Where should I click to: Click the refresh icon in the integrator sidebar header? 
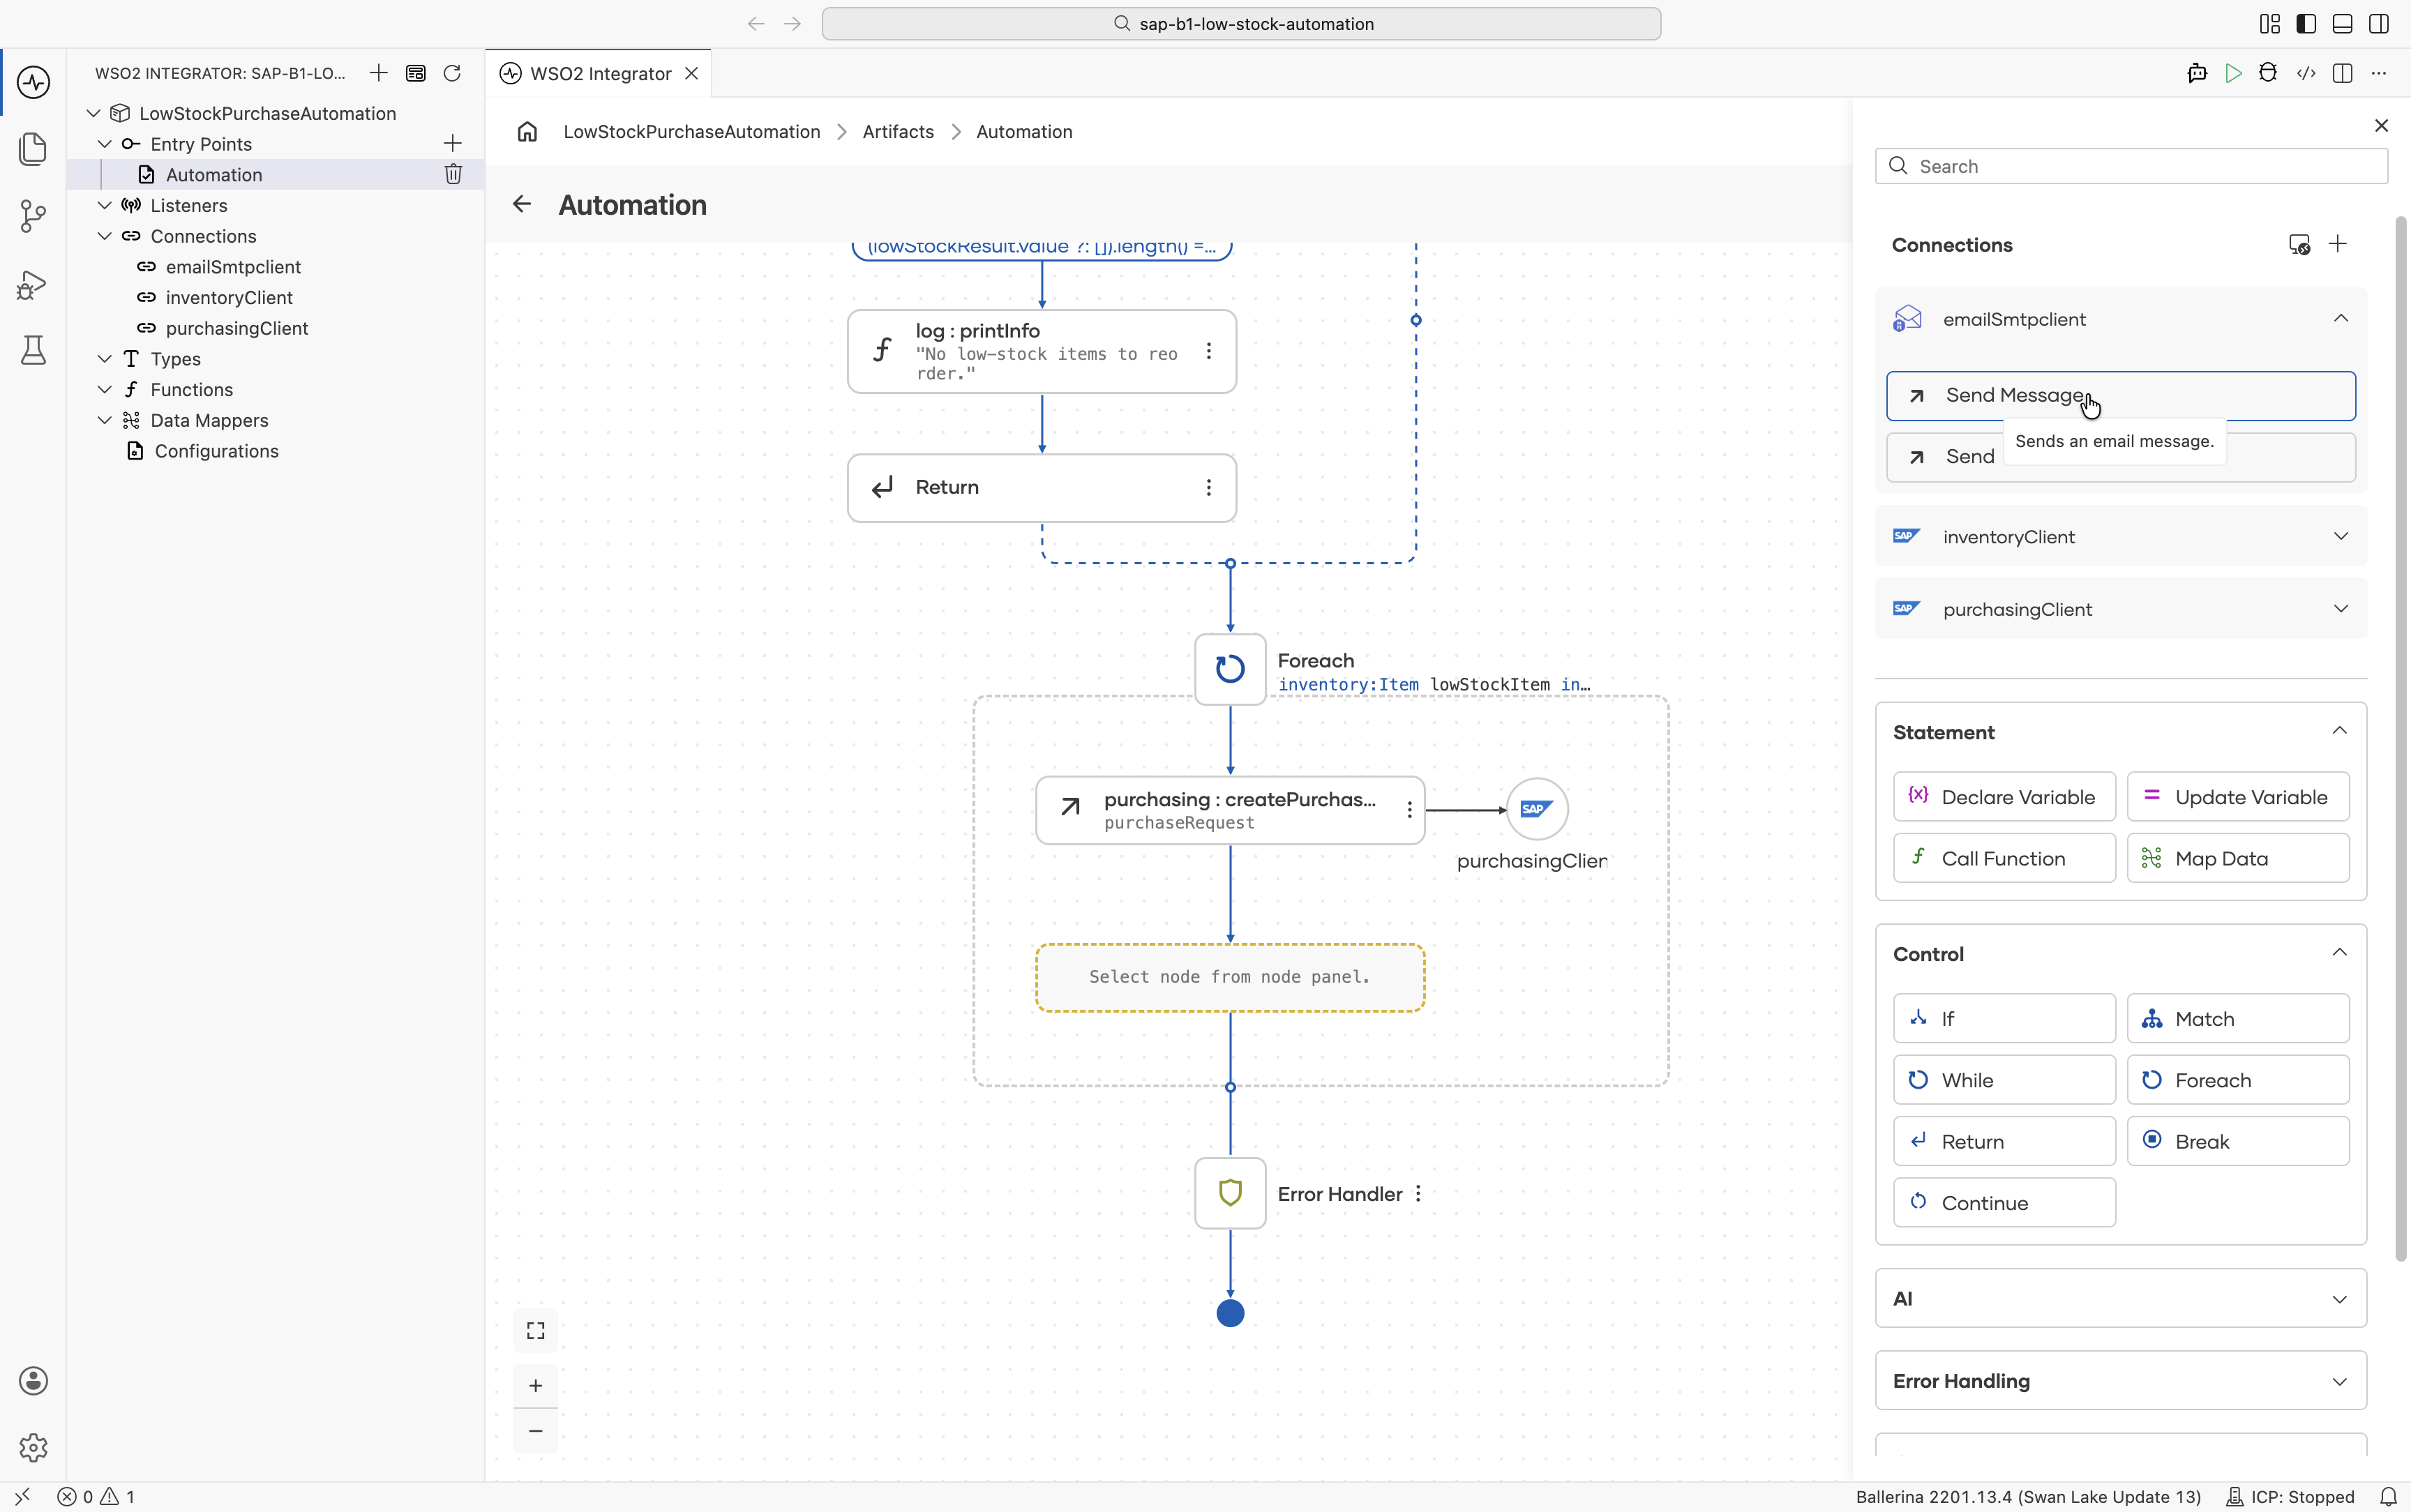452,73
